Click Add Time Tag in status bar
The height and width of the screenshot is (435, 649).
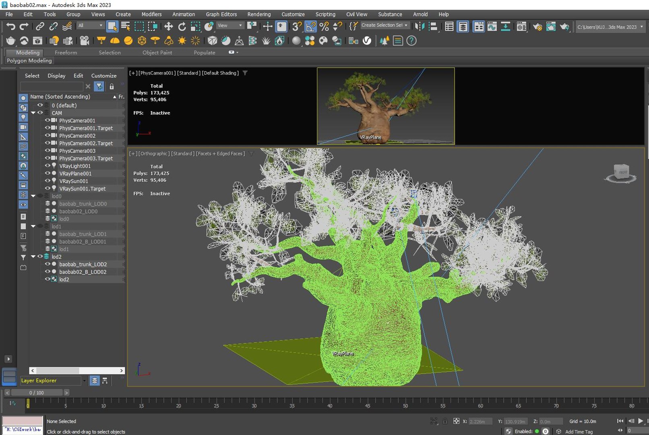coord(579,431)
